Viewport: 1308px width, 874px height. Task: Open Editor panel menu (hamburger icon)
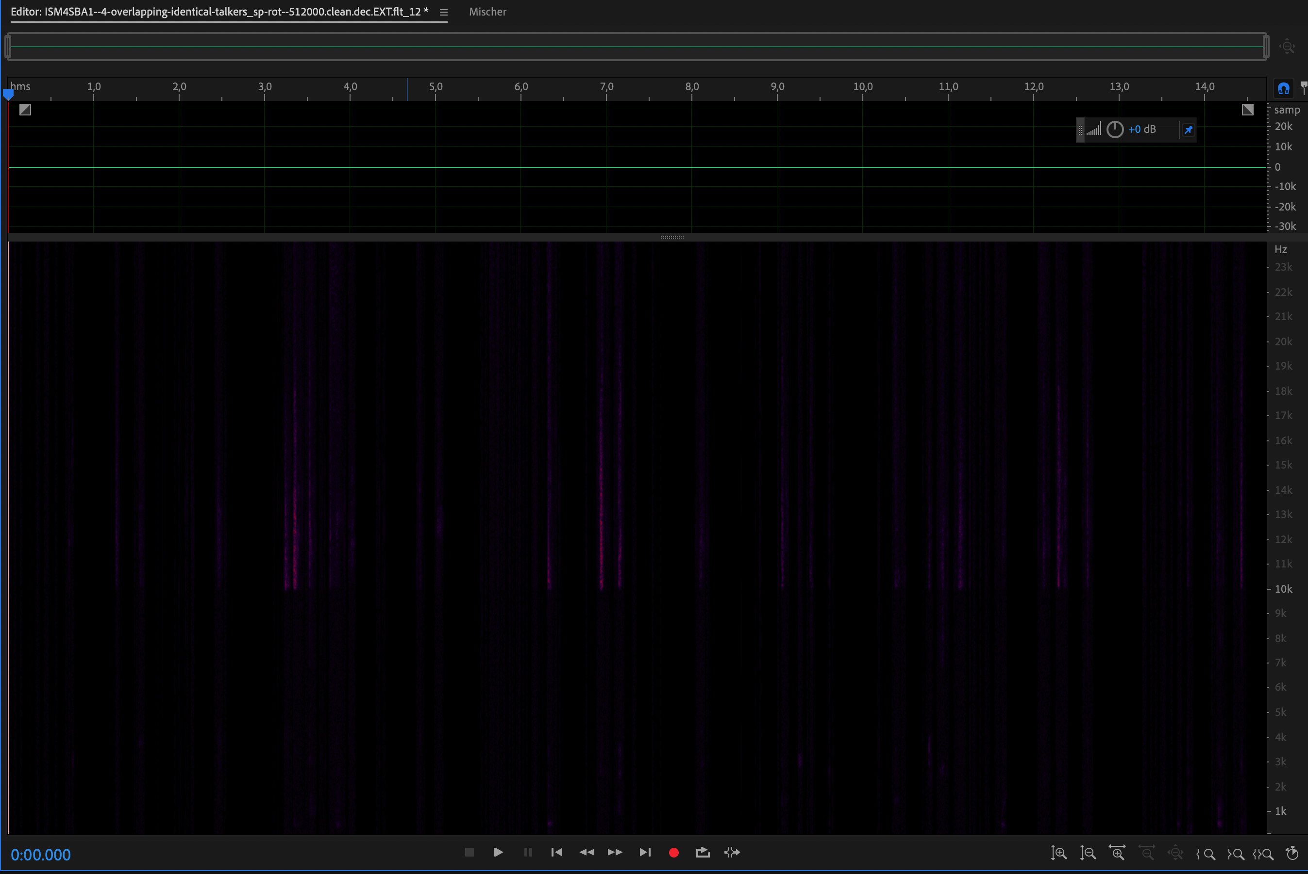[444, 12]
